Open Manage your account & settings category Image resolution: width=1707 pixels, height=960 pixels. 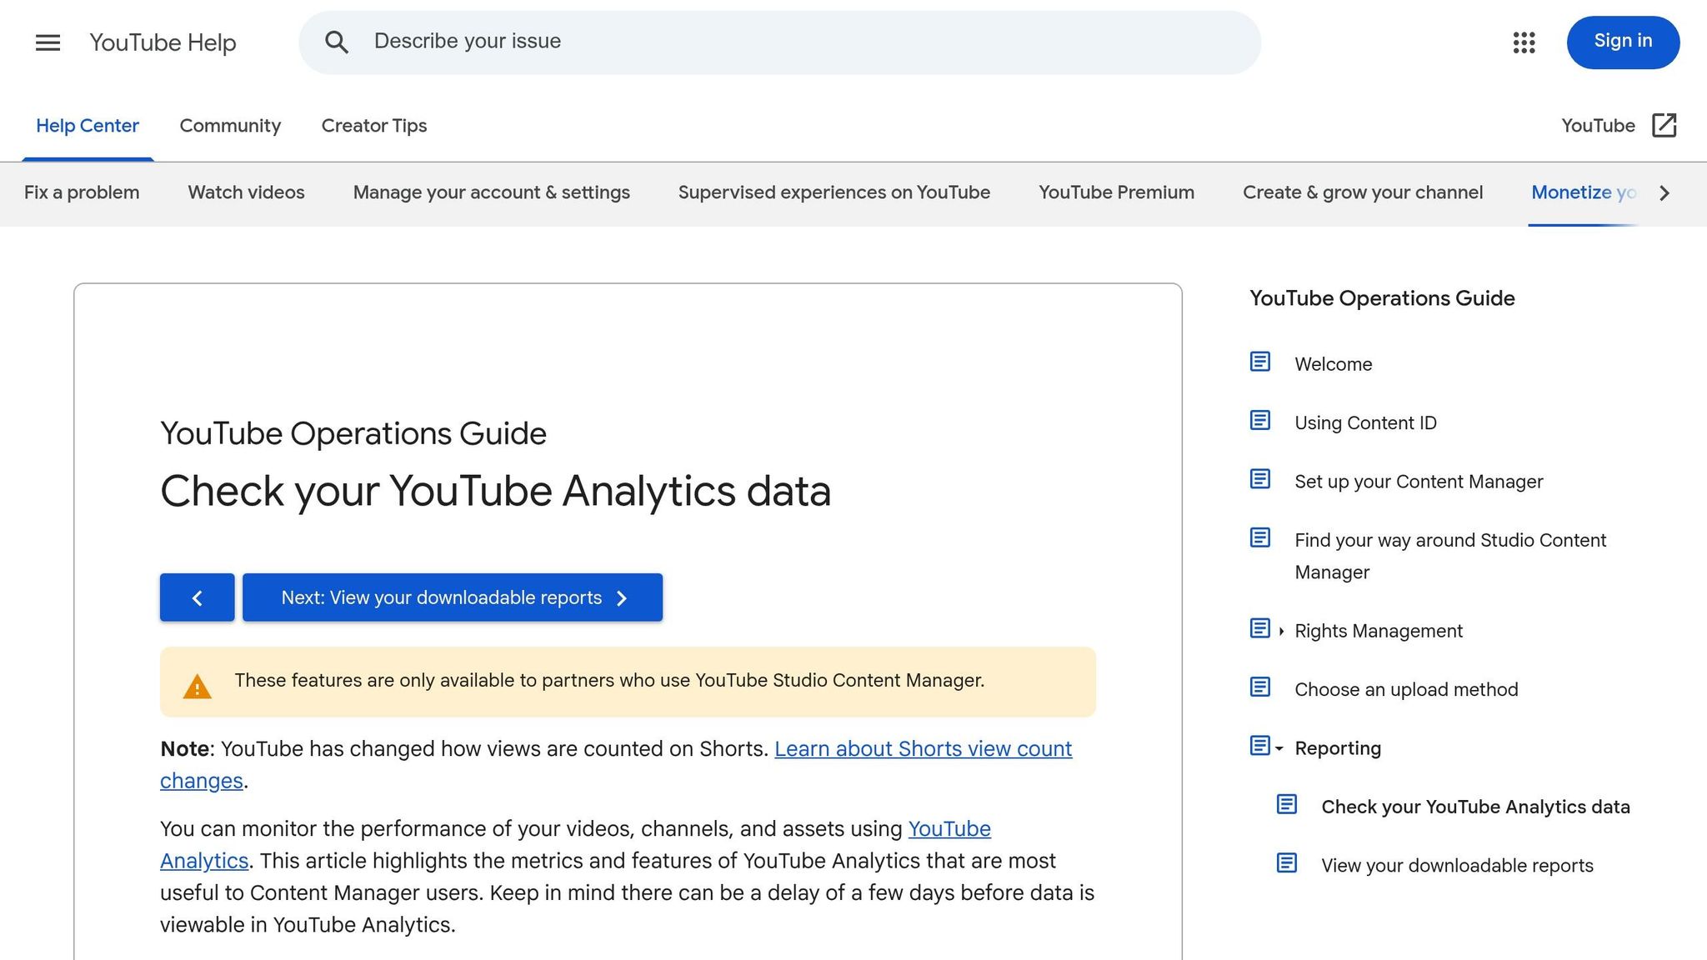[492, 192]
